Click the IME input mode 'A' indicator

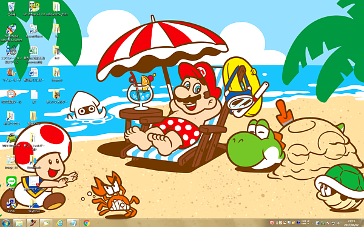click(x=277, y=223)
